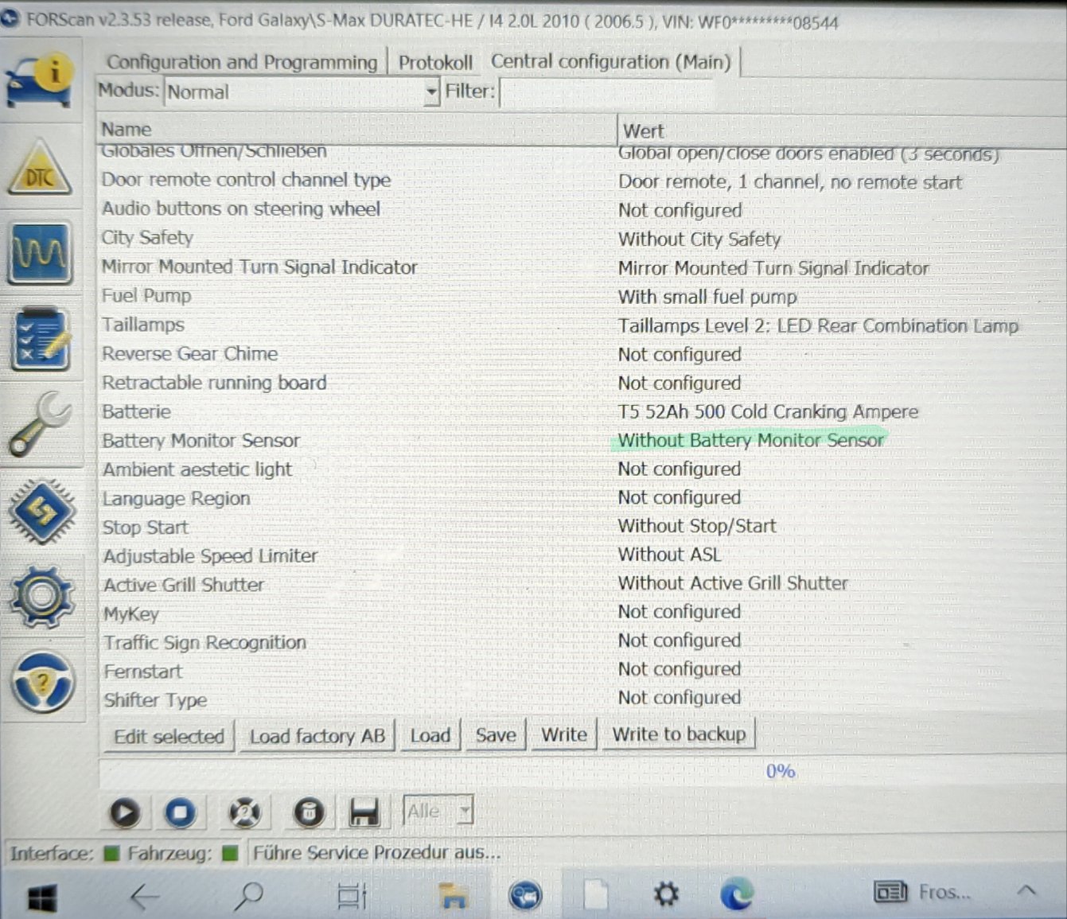1067x919 pixels.
Task: Open the gear settings section
Action: (x=41, y=595)
